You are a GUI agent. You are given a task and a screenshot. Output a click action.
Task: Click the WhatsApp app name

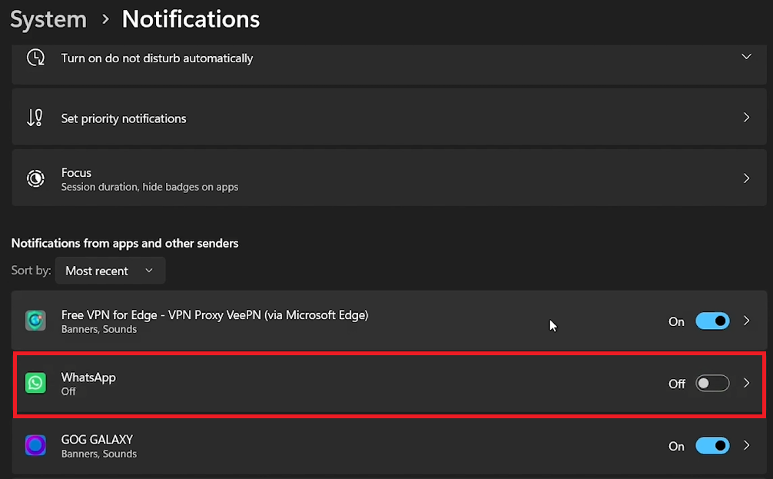88,378
